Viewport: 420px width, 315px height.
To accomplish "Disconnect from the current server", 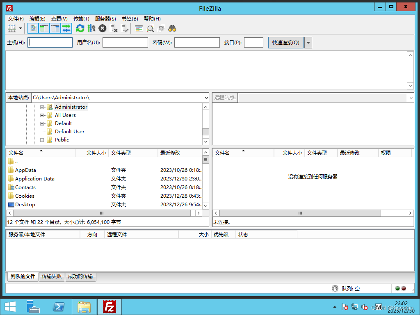I will [x=114, y=28].
